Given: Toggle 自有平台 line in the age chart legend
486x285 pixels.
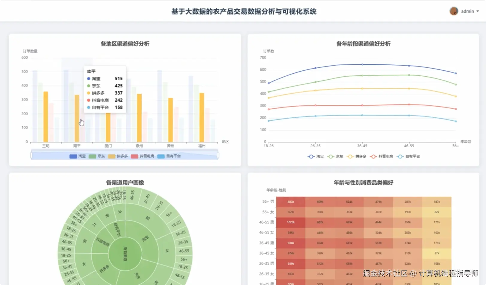Looking at the screenshot, I should coord(408,157).
